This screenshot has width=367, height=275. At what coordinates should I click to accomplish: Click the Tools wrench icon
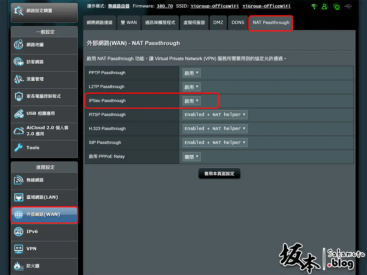(x=19, y=148)
